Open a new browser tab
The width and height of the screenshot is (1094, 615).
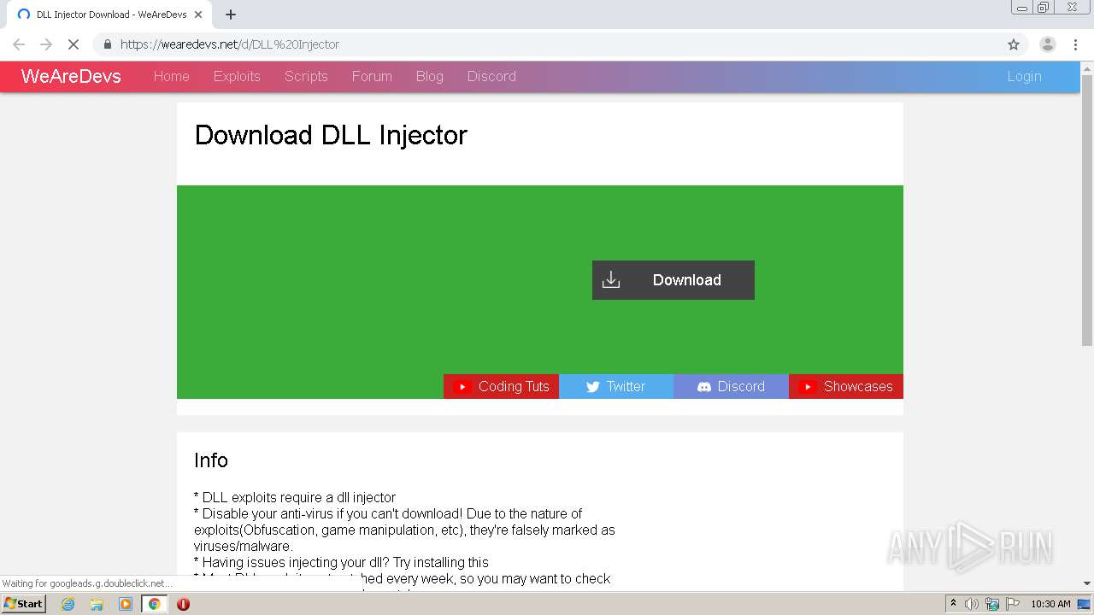click(231, 15)
